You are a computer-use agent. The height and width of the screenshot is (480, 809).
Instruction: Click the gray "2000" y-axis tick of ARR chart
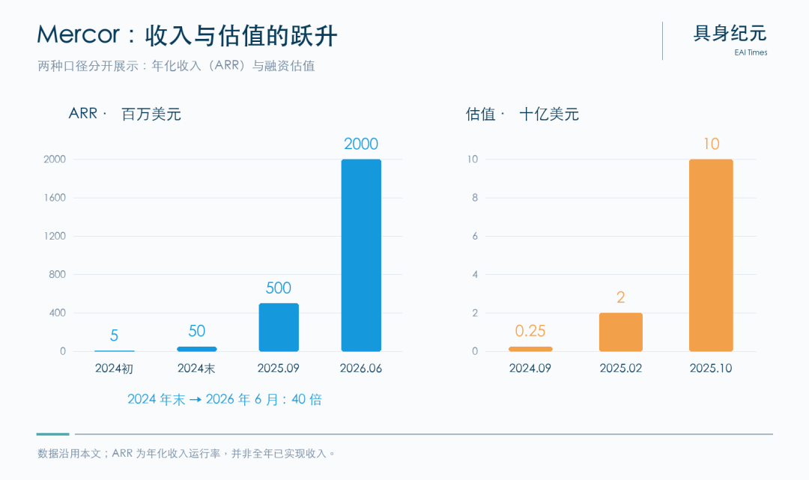click(x=55, y=160)
